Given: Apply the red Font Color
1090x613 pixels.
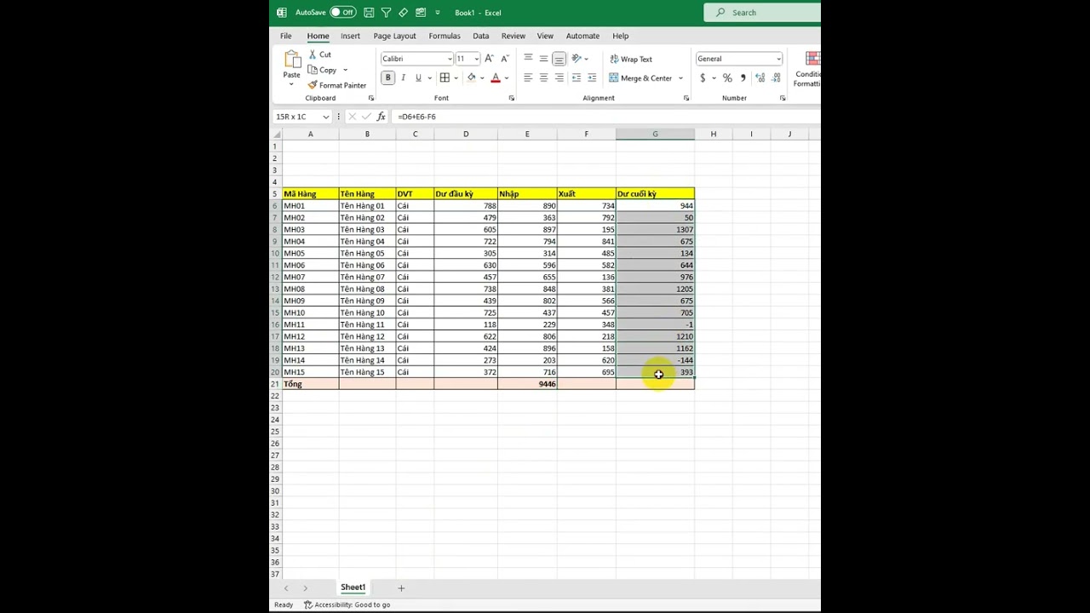Looking at the screenshot, I should tap(496, 77).
